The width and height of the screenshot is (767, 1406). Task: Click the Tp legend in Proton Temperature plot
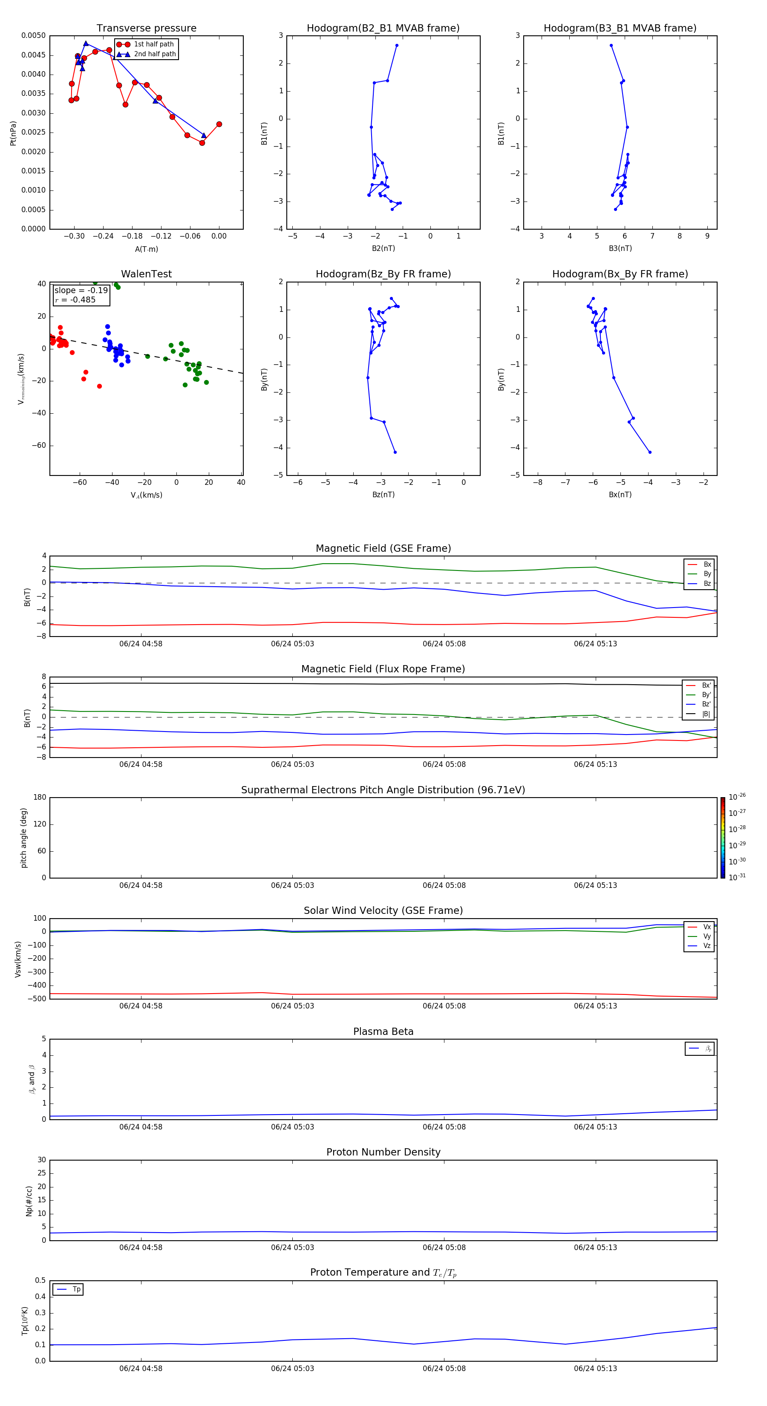pyautogui.click(x=68, y=1289)
